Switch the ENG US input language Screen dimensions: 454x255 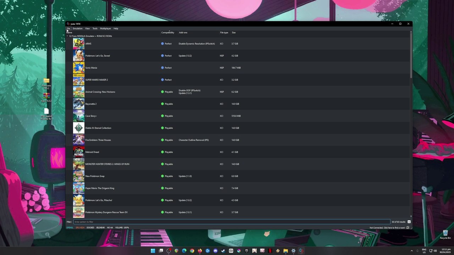424,251
